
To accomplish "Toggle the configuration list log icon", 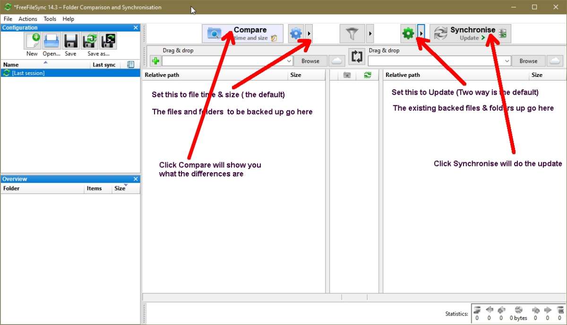I will [131, 65].
